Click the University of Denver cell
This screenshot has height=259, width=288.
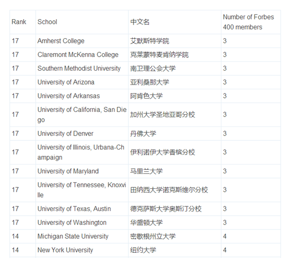pos(82,134)
